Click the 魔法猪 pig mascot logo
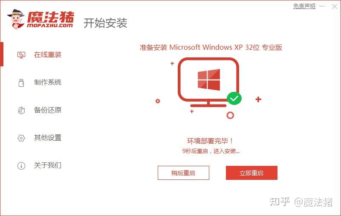 click(16, 19)
